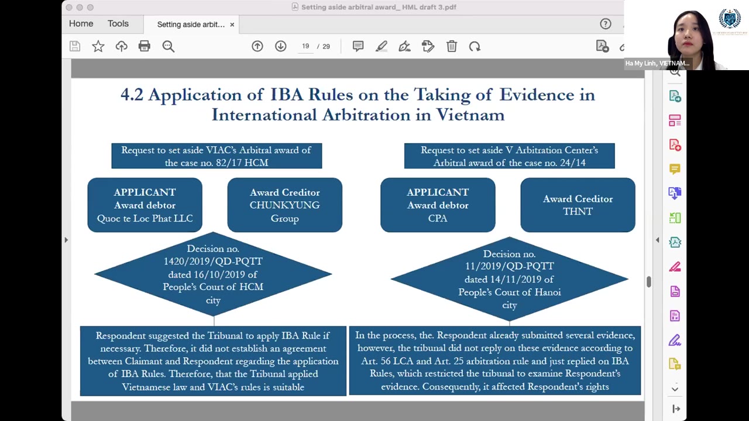749x421 pixels.
Task: Click the trash delete icon in toolbar
Action: pos(452,46)
